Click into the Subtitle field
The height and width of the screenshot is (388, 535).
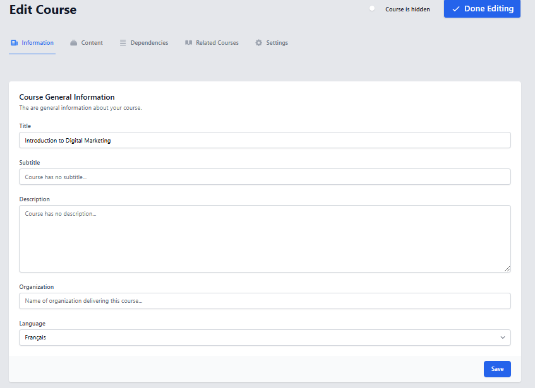265,177
